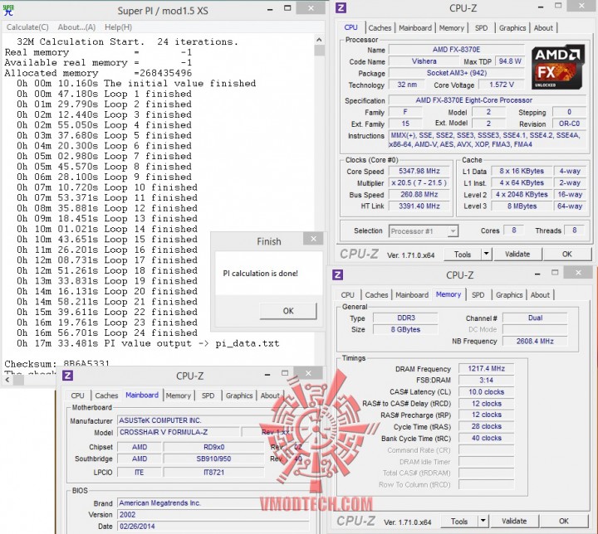This screenshot has height=534, width=598.
Task: Switch to Memory tab in top CPU-Z window
Action: click(451, 28)
